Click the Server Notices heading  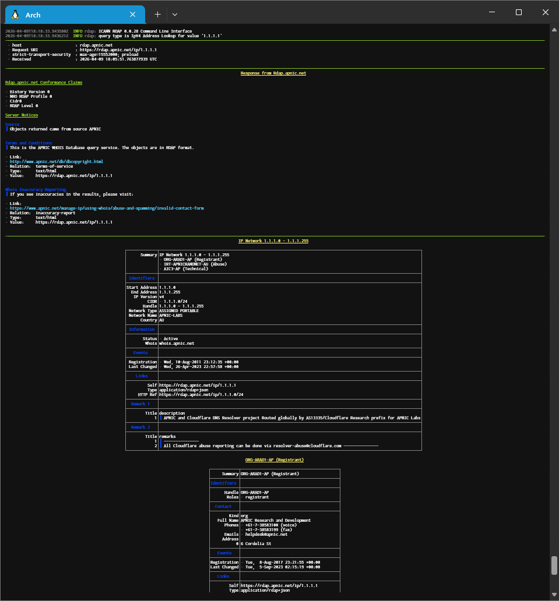(x=22, y=115)
